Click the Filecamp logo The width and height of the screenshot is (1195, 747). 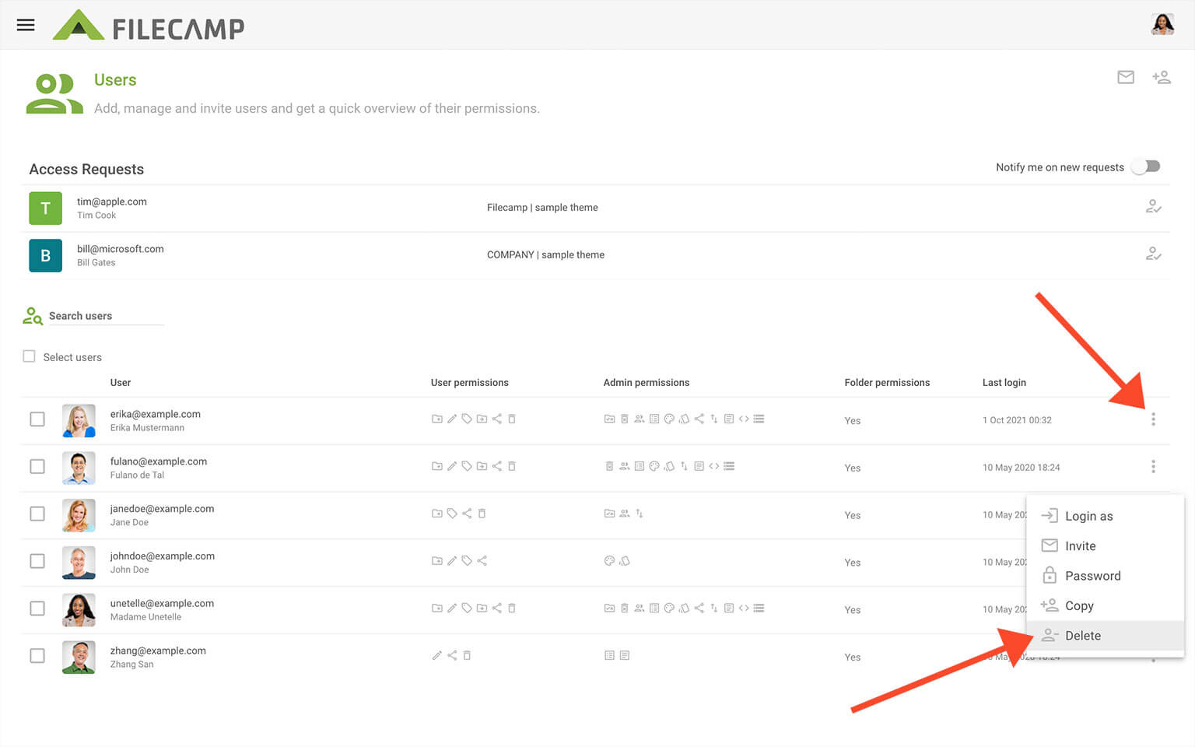149,26
